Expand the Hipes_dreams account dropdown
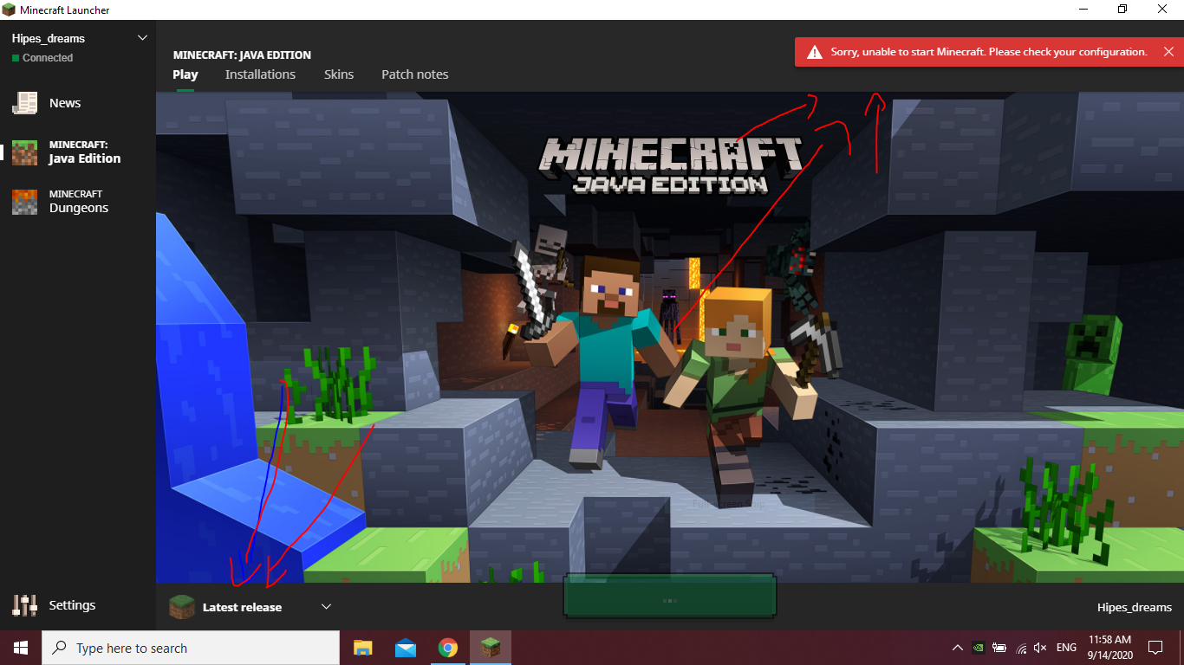Screen dimensions: 1184x665 point(143,38)
